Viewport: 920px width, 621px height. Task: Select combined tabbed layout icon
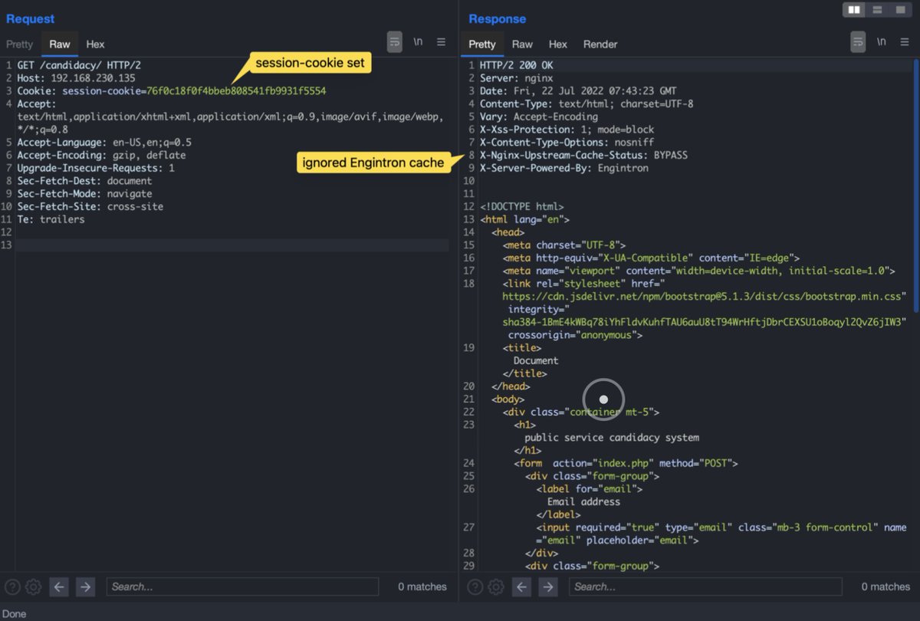900,9
